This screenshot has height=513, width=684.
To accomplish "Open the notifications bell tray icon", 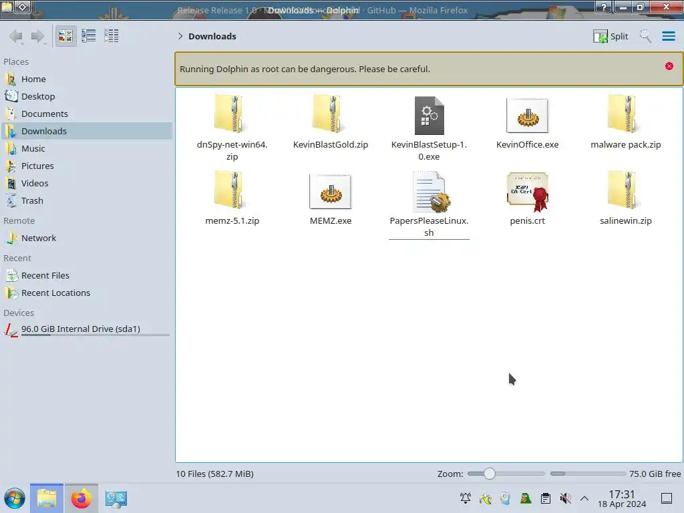I will (x=465, y=498).
